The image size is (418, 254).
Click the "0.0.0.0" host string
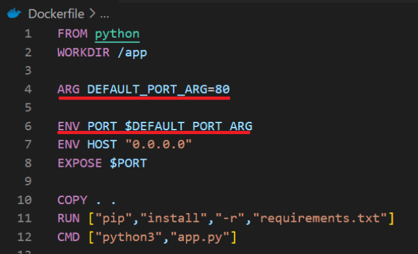158,144
